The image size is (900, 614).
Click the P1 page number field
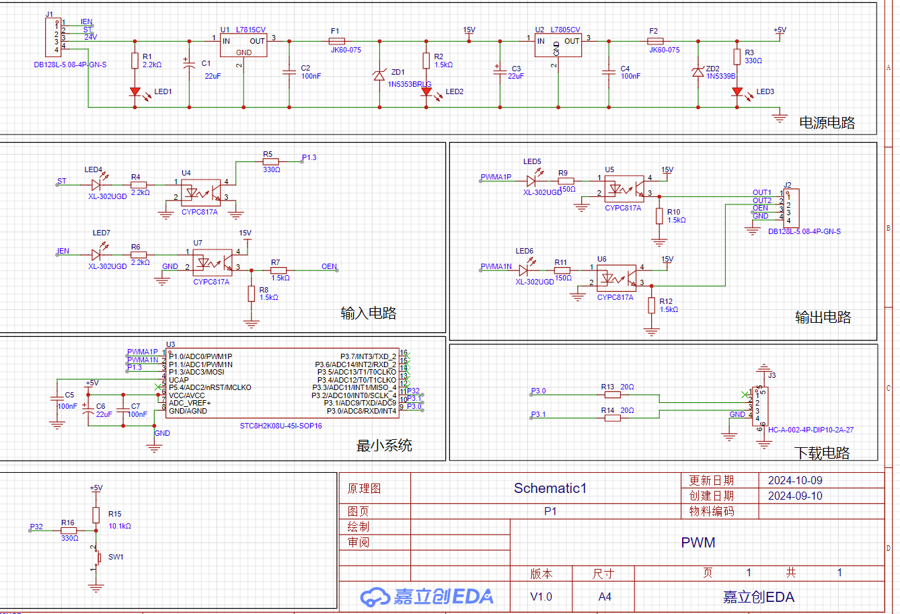(550, 511)
